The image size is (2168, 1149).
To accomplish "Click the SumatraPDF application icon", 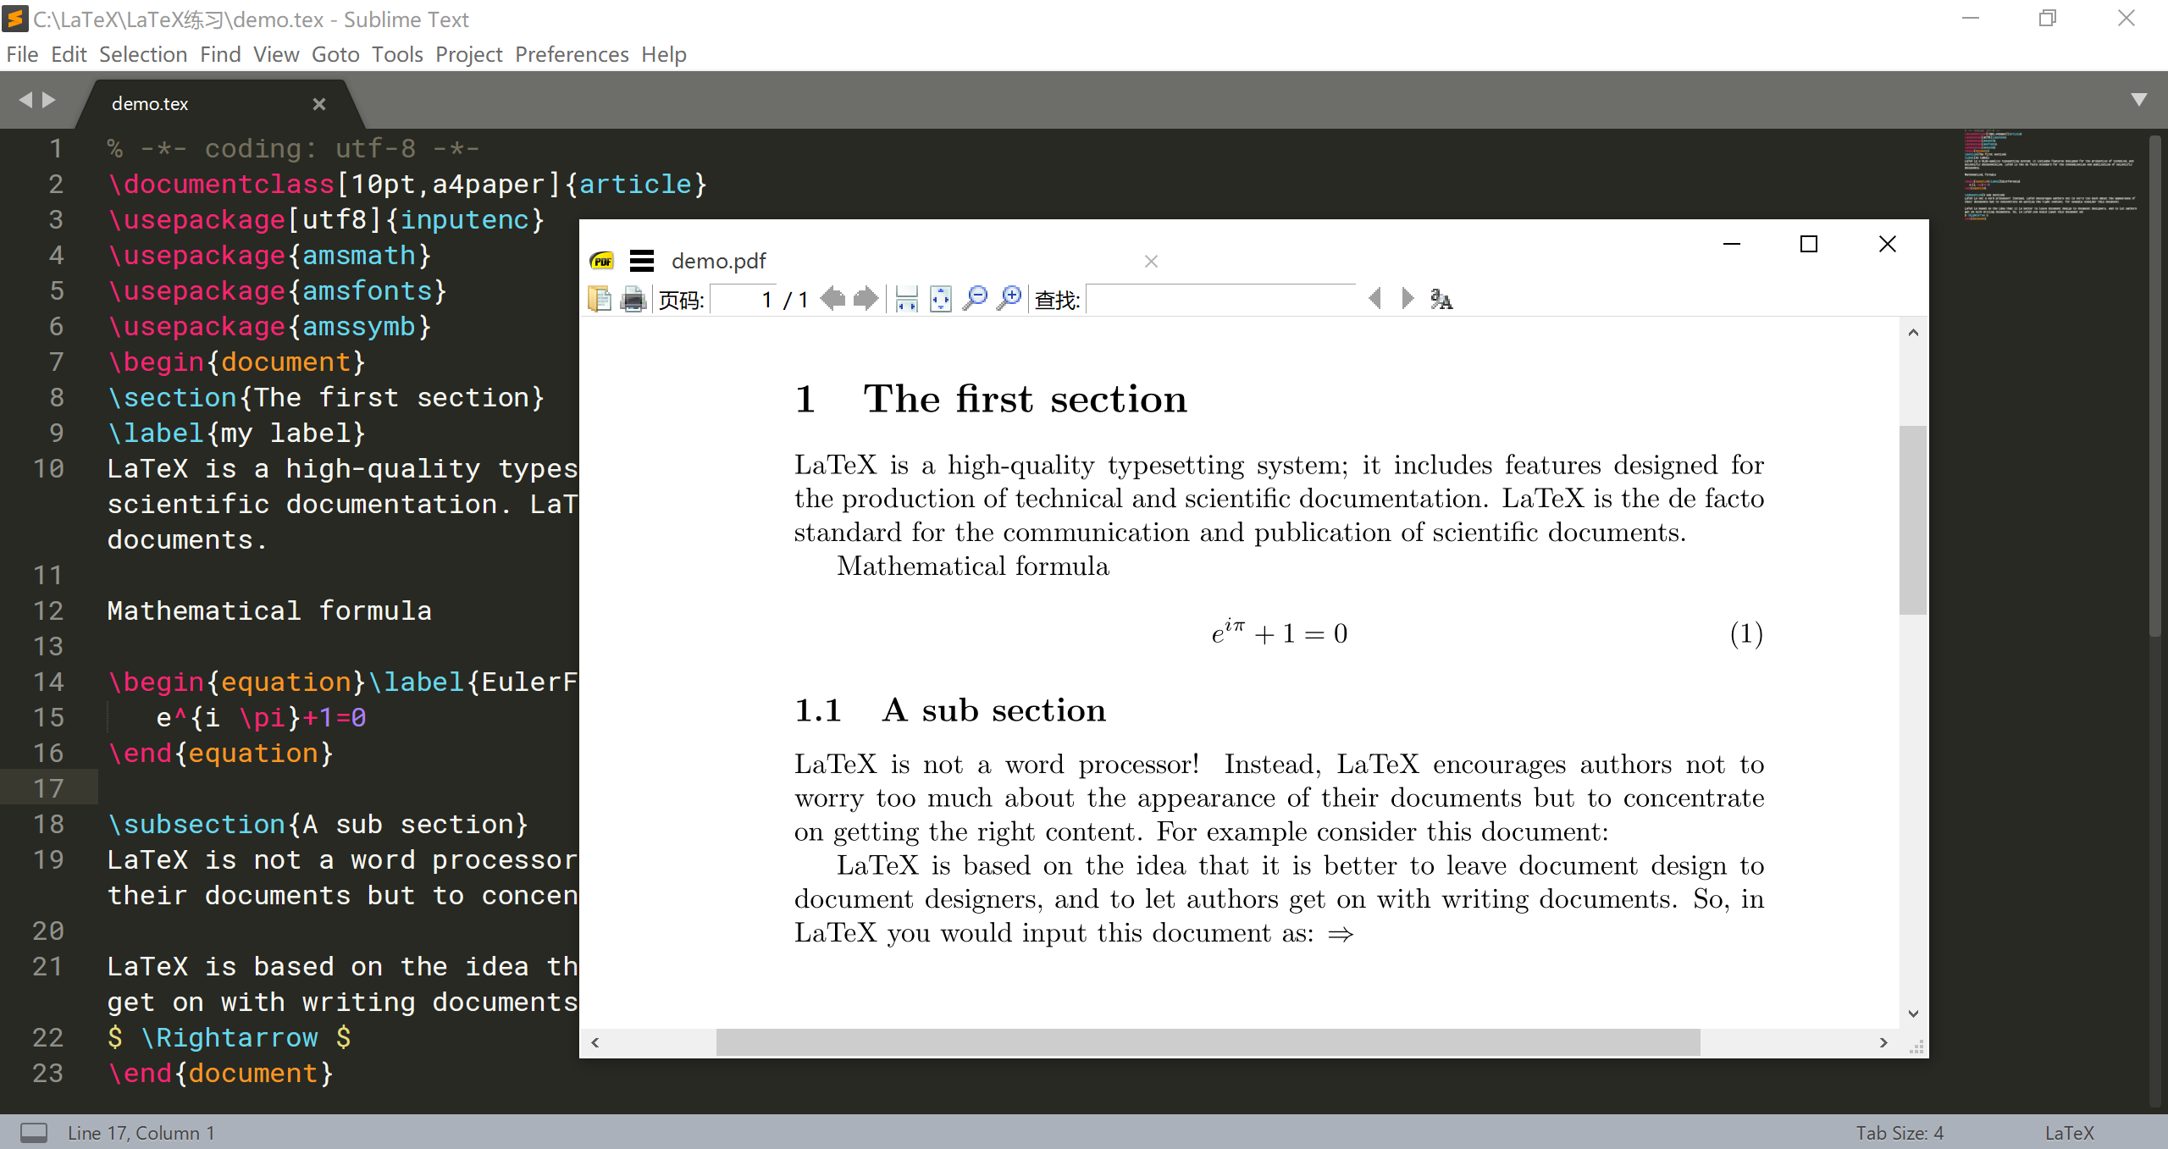I will tap(600, 260).
